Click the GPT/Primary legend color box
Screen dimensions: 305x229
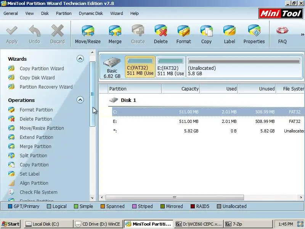coord(10,206)
